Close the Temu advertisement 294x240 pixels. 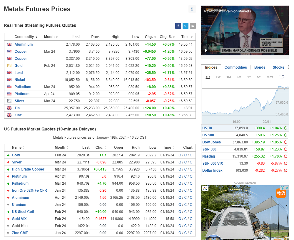[287, 188]
